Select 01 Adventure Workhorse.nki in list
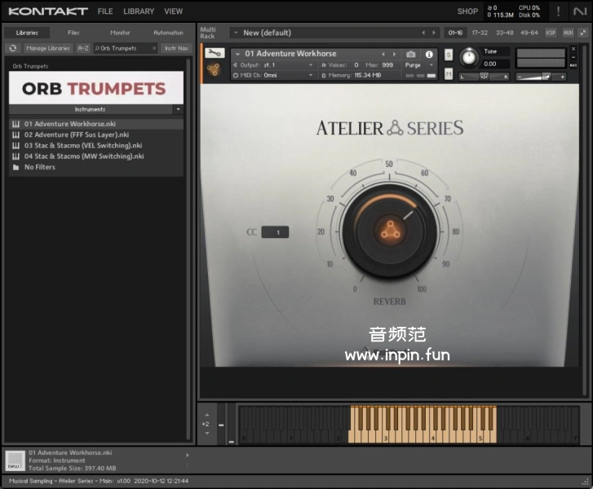This screenshot has height=489, width=593. click(96, 124)
